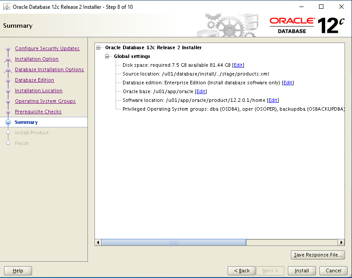
Task: Click the Install button
Action: coord(302,271)
